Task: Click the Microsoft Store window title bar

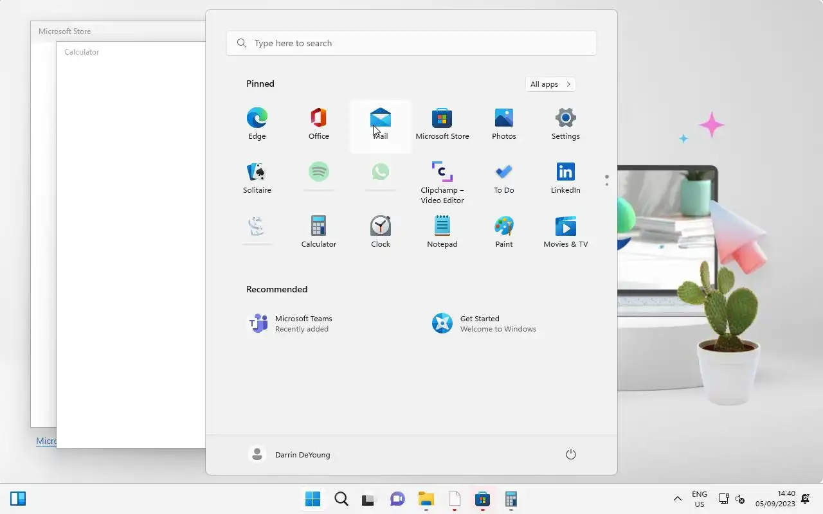Action: [x=118, y=31]
